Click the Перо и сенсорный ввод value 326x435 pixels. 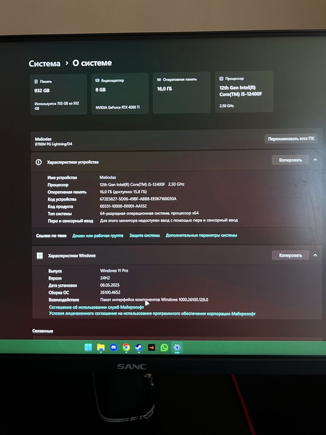tap(169, 220)
